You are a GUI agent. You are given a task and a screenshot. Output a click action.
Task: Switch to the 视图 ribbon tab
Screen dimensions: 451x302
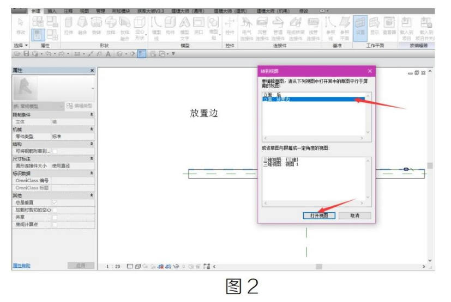85,11
